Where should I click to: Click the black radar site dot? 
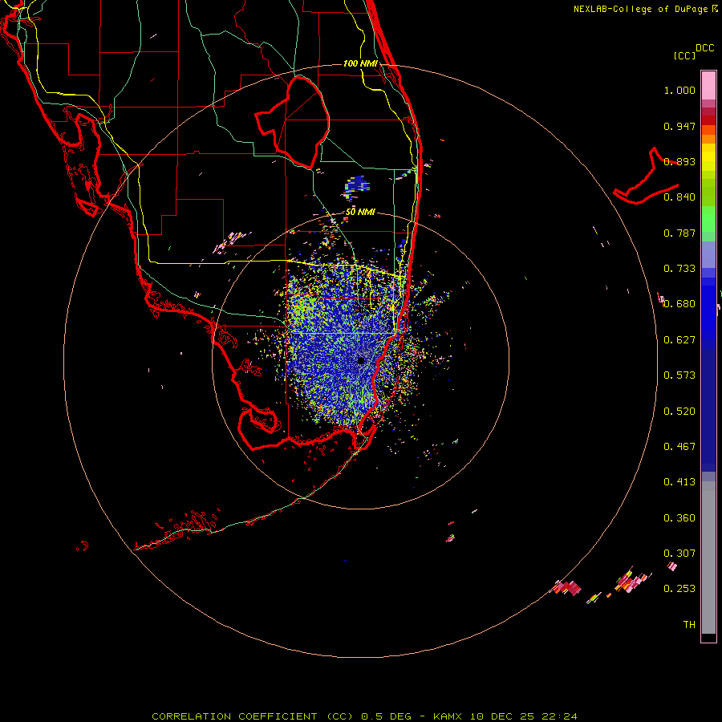click(x=361, y=360)
